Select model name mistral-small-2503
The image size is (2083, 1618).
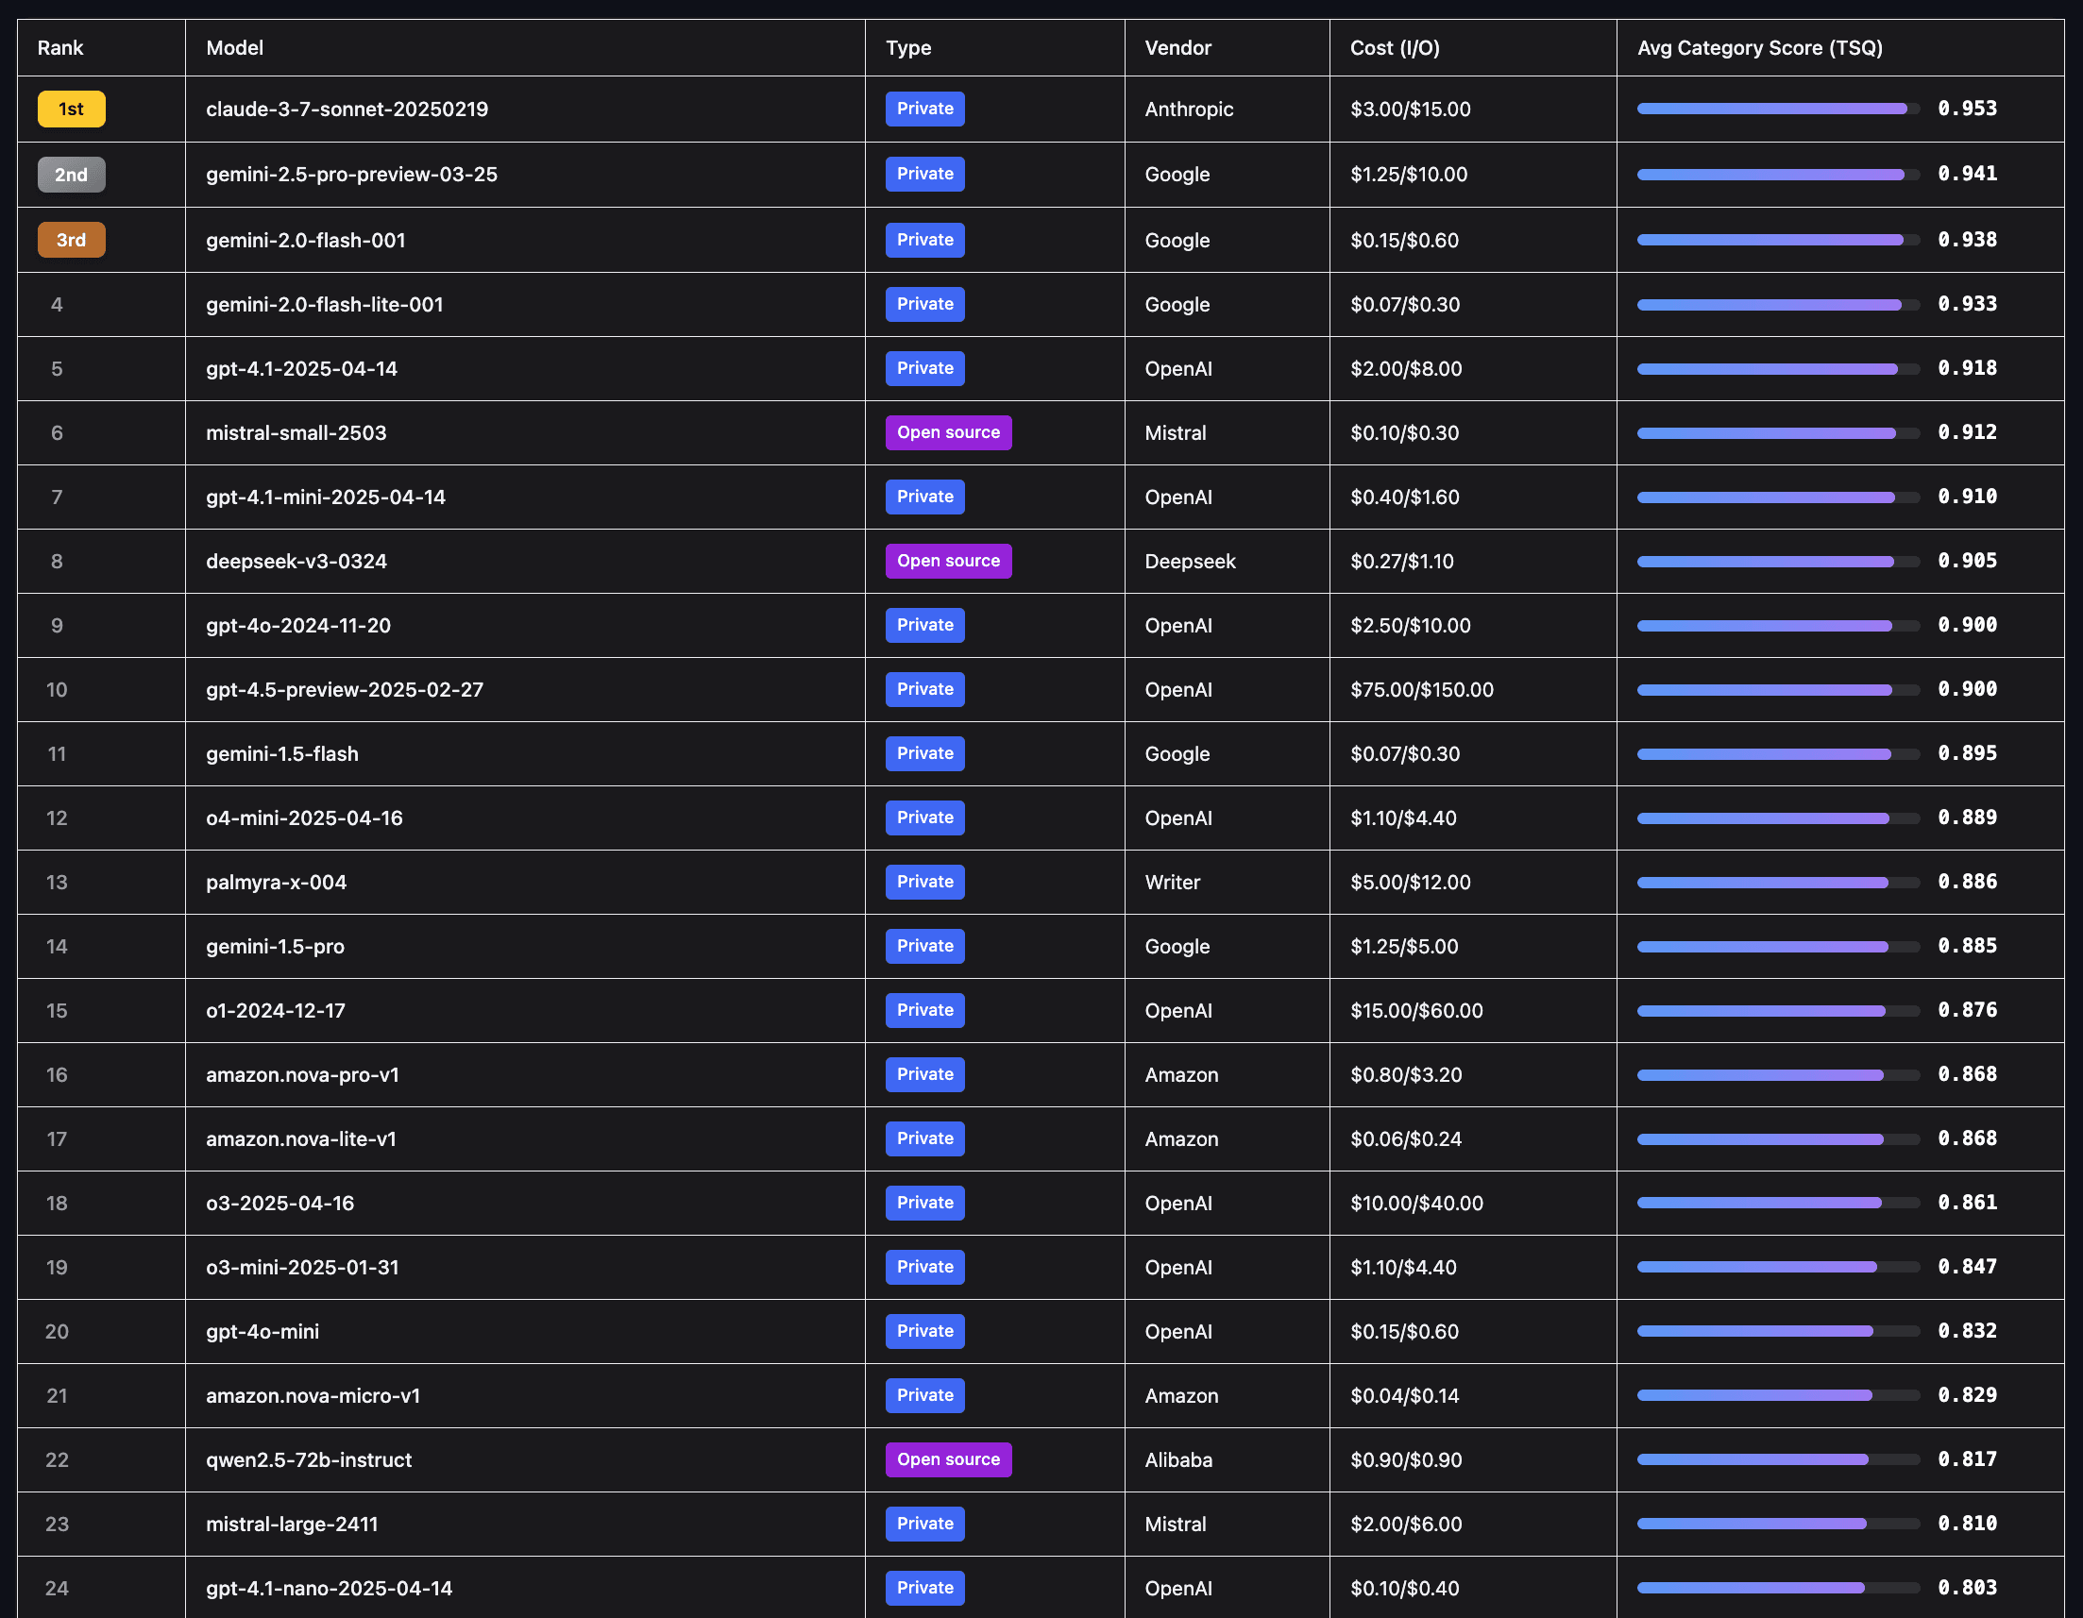point(296,433)
